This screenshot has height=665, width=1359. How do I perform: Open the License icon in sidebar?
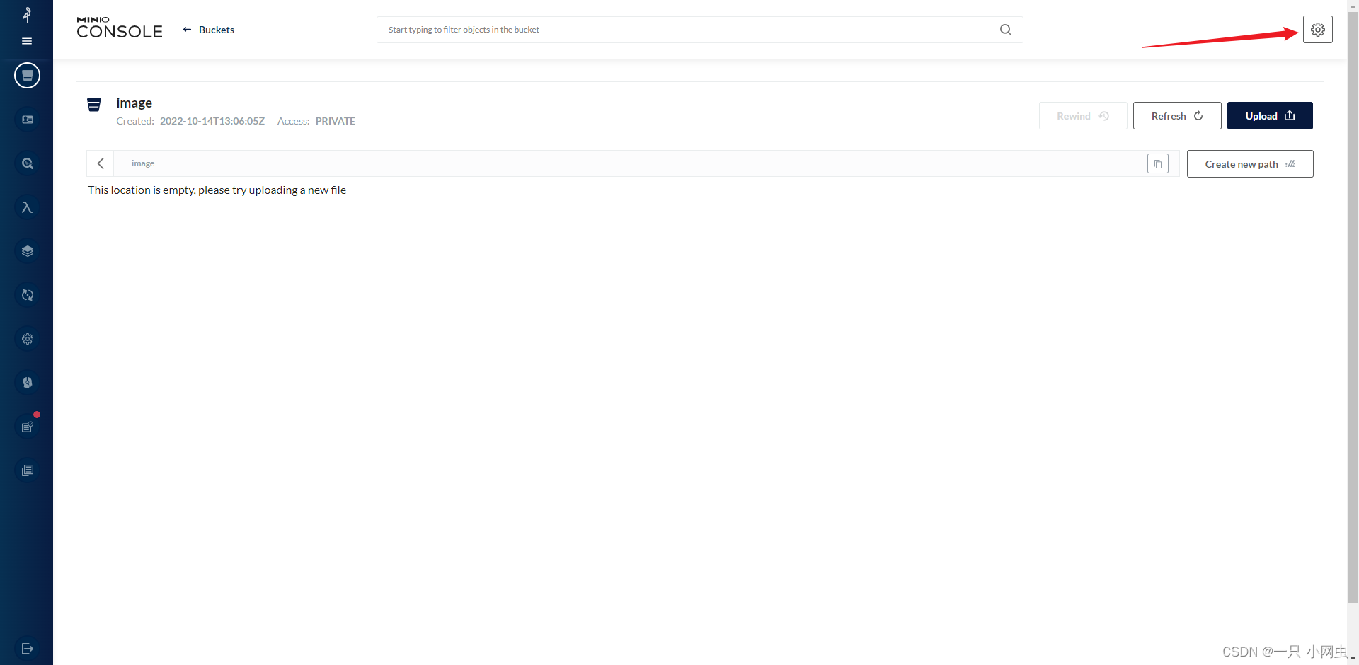(27, 383)
